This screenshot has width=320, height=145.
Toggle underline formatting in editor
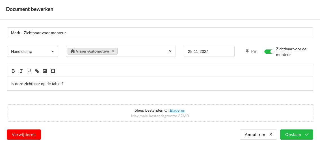coord(29,71)
